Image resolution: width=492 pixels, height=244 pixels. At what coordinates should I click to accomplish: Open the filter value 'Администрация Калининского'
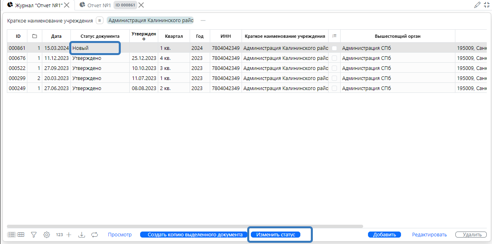(151, 21)
